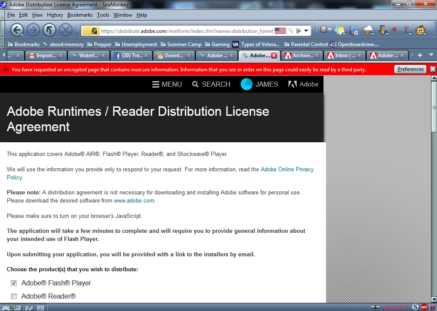Open the Parental Control bookmarks folder
437x311 pixels.
306,44
